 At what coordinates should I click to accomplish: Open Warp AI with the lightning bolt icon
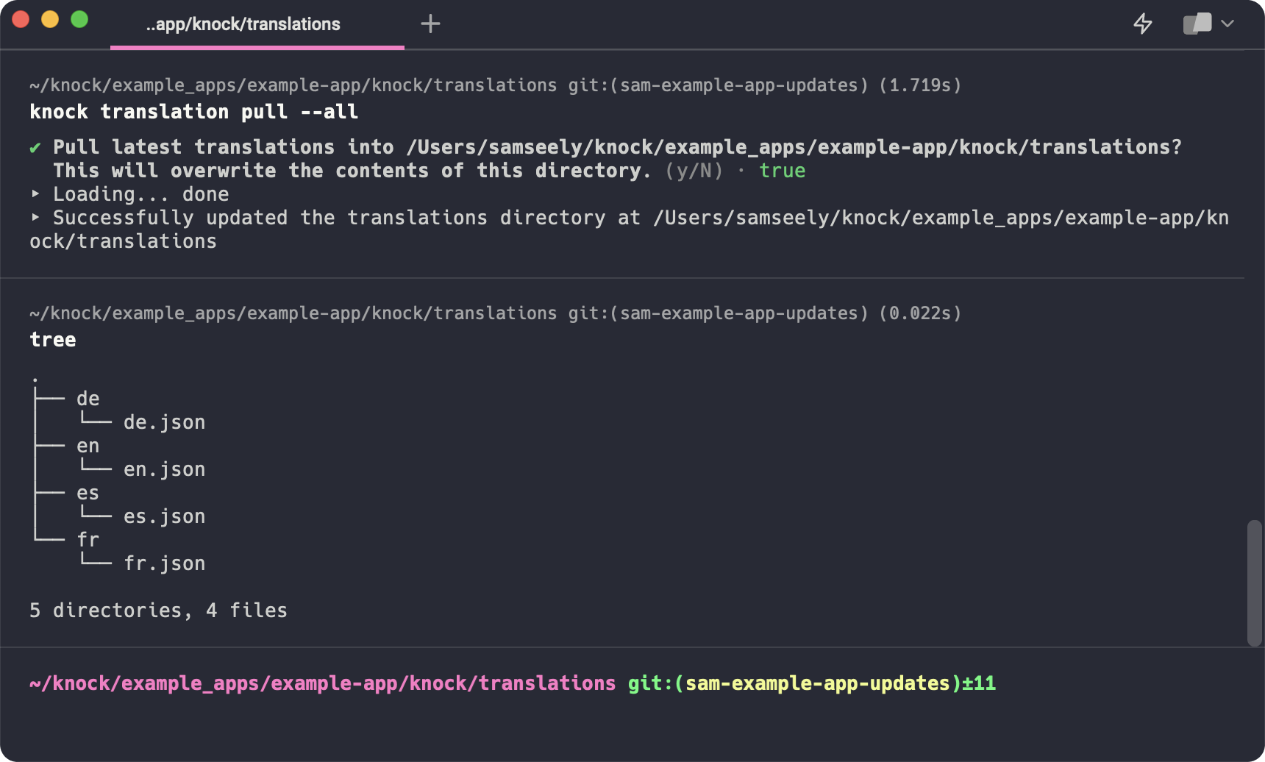pos(1144,24)
